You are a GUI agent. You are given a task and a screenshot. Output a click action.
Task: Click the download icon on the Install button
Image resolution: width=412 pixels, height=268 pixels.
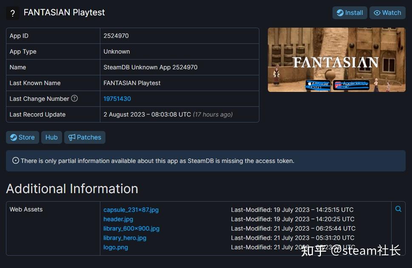click(340, 13)
